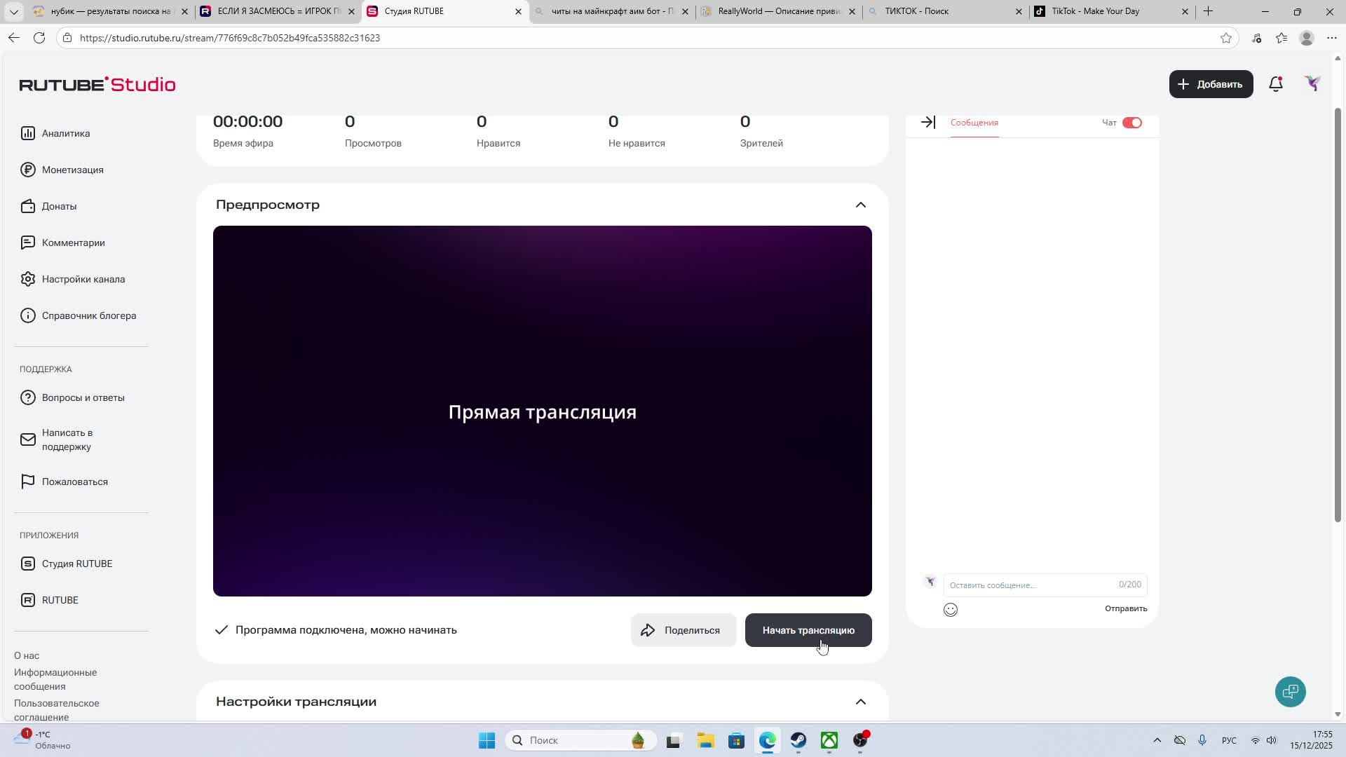
Task: Click the Monetization ruble icon
Action: 28,170
